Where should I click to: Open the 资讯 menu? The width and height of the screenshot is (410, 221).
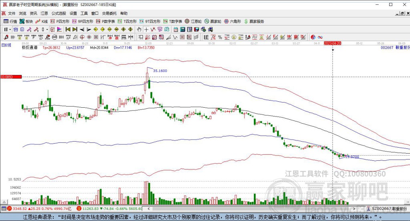click(33, 13)
